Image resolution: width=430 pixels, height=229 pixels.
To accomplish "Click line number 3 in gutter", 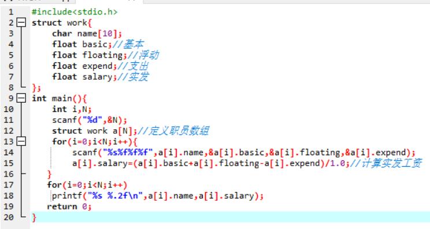I will click(11, 33).
